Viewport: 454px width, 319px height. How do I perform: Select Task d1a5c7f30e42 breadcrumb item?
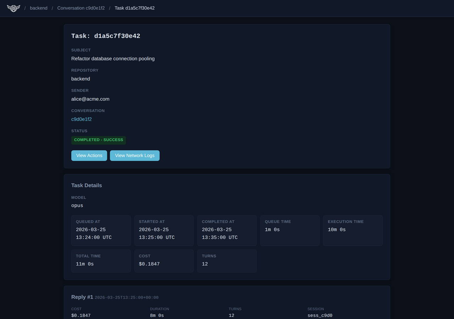pyautogui.click(x=134, y=8)
